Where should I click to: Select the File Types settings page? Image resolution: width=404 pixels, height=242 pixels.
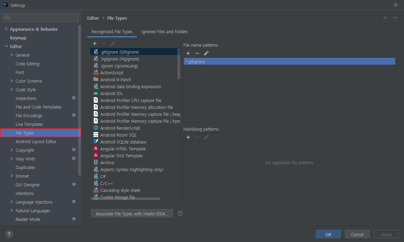coord(41,133)
